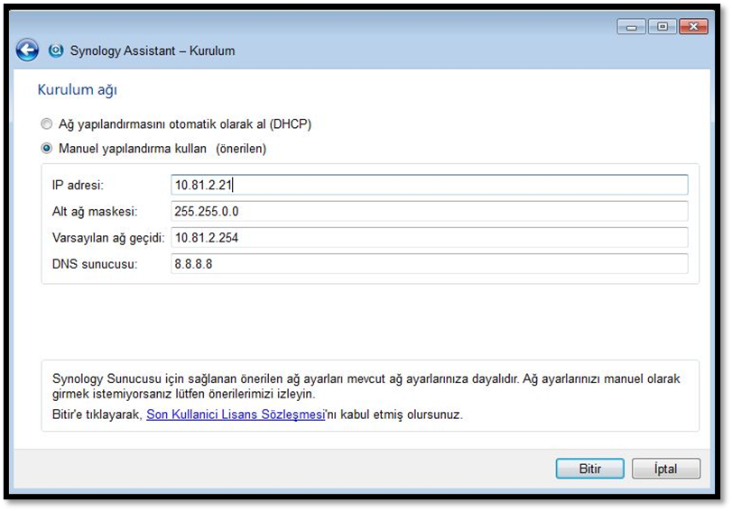Open Son Kullanıcı Lisans Sözleşmesi link
732x511 pixels.
(x=235, y=415)
